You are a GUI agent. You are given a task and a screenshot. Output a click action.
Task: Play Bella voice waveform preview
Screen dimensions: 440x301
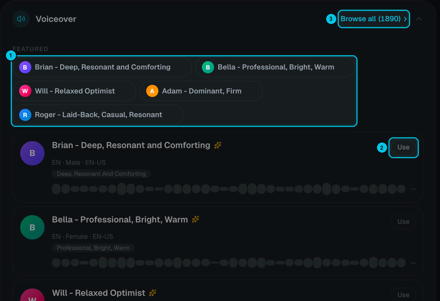pyautogui.click(x=229, y=263)
